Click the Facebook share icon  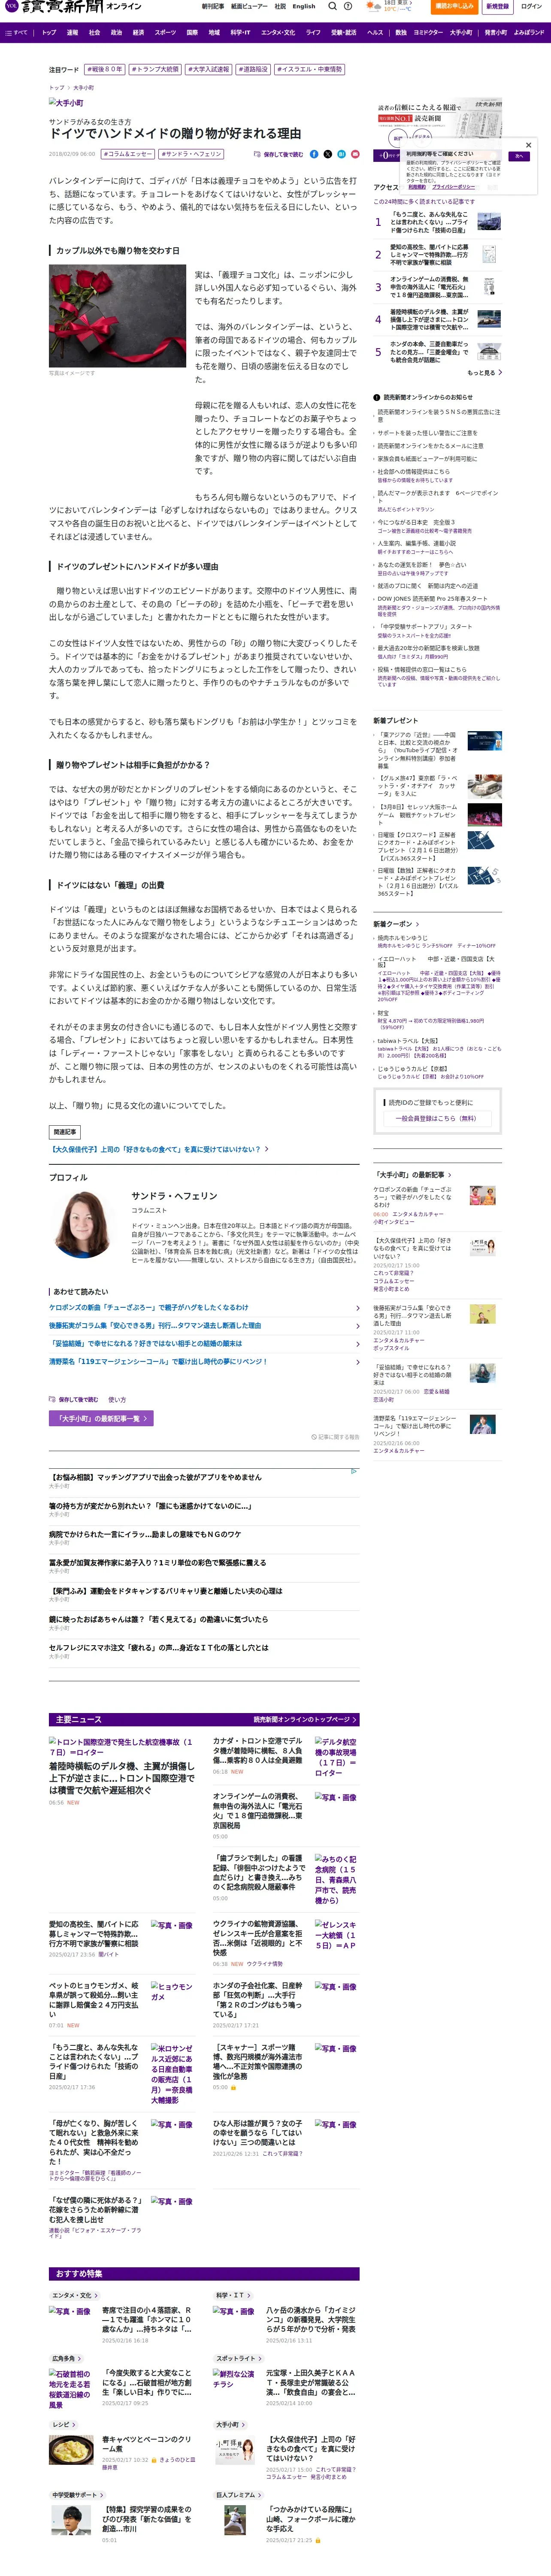(x=314, y=154)
